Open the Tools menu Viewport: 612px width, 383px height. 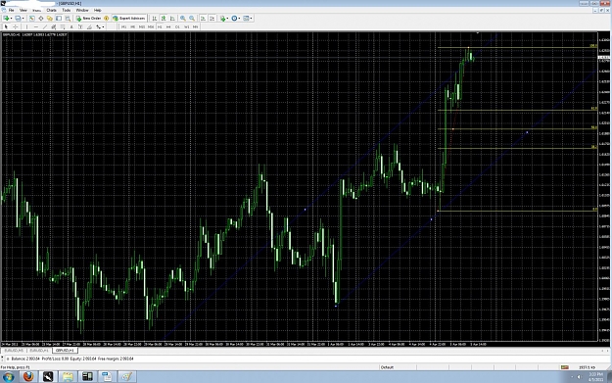[x=67, y=10]
